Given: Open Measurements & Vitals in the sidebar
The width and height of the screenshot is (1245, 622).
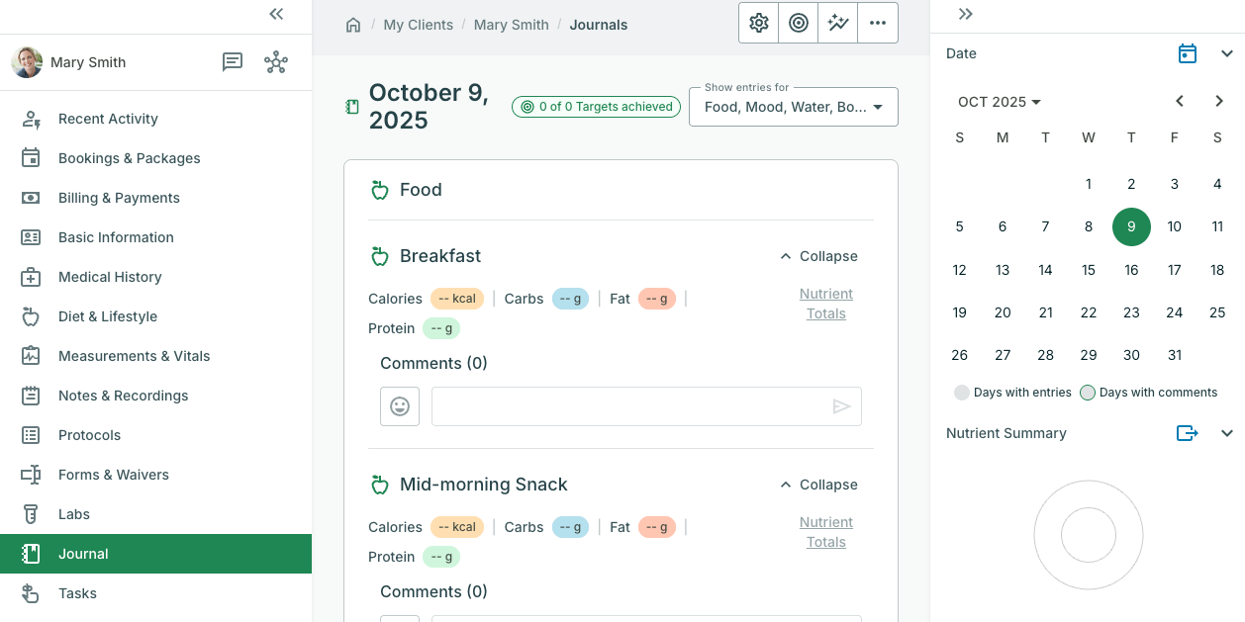Looking at the screenshot, I should click(x=134, y=356).
